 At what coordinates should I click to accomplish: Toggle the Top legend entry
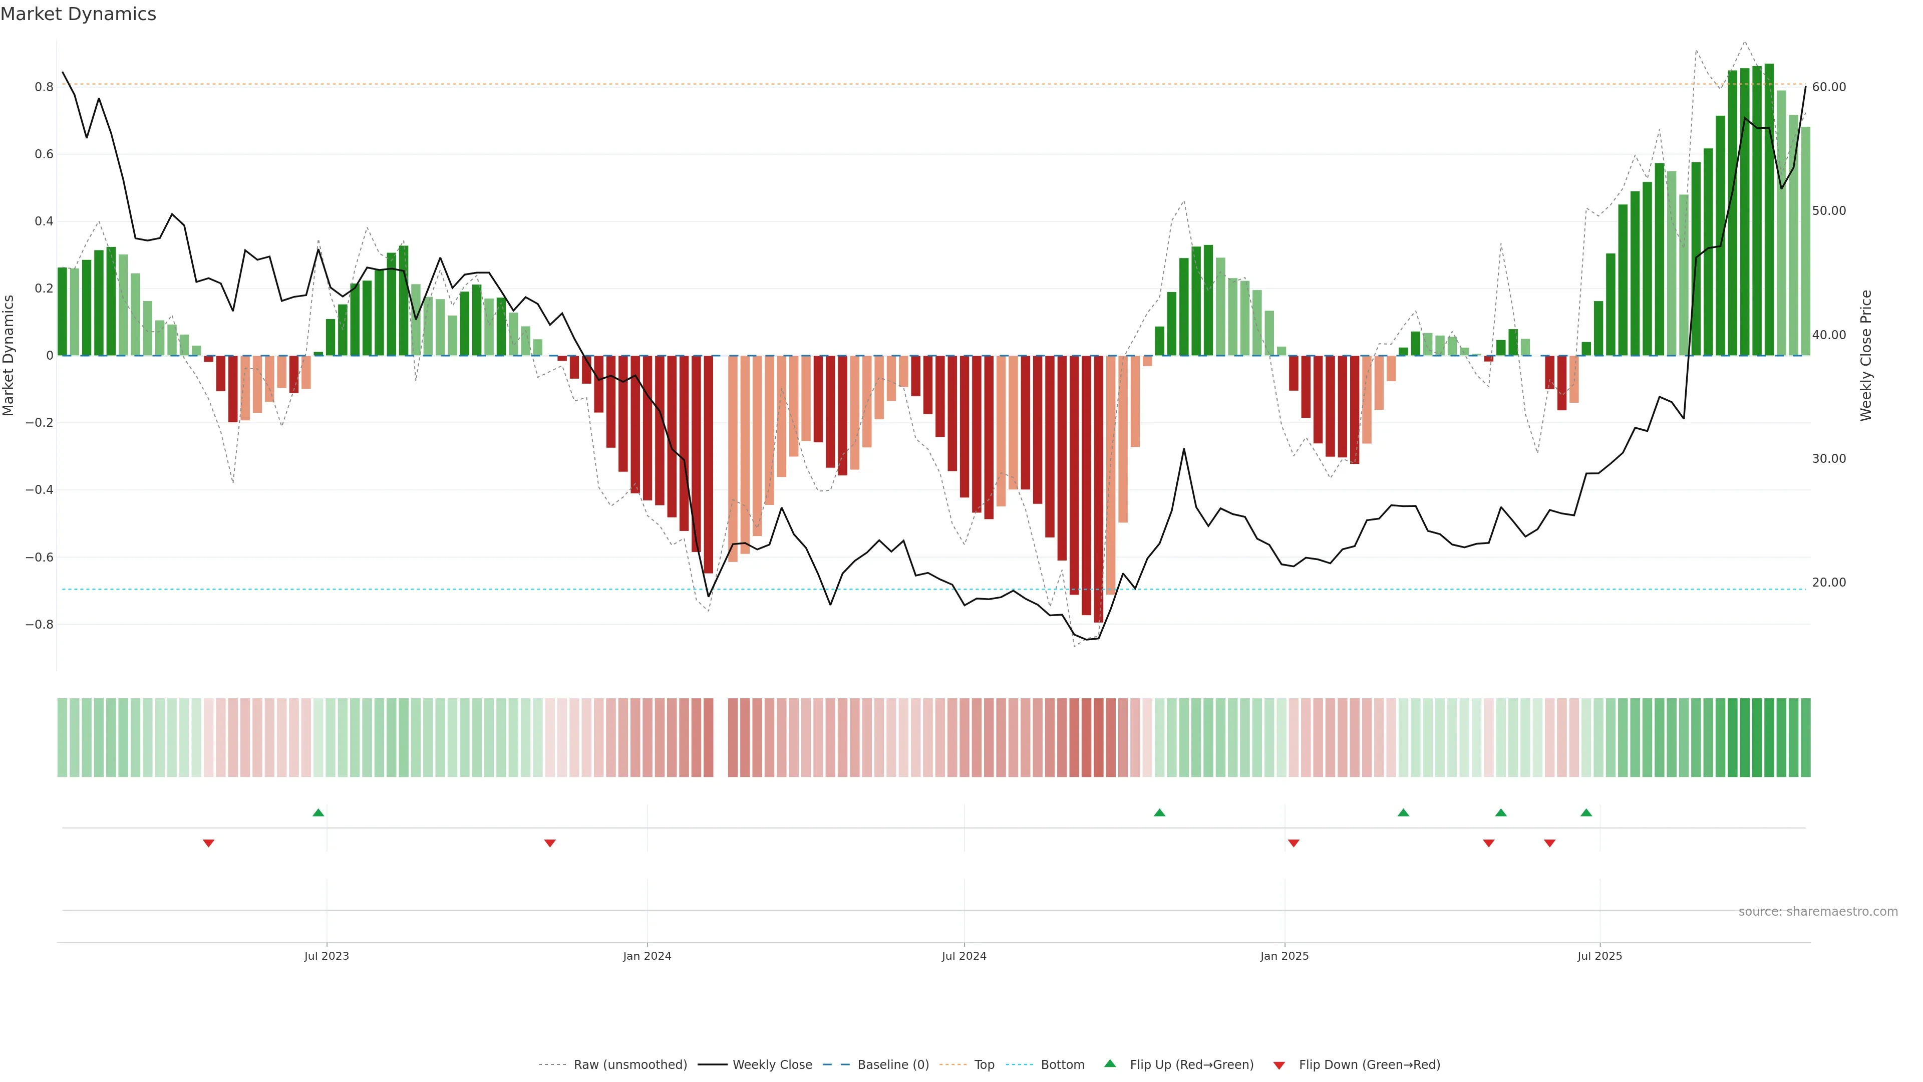coord(984,1064)
